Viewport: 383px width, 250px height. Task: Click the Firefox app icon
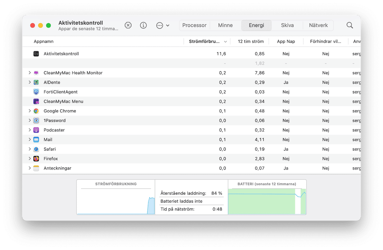[36, 159]
